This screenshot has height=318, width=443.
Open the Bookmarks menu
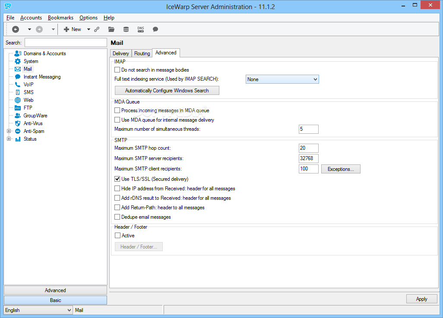click(x=60, y=18)
